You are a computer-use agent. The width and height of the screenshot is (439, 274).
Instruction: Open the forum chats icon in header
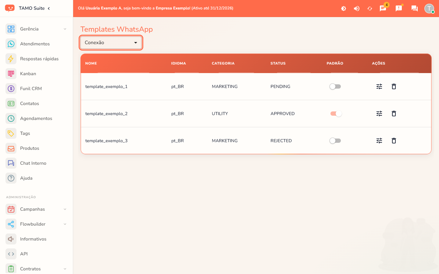pos(415,8)
